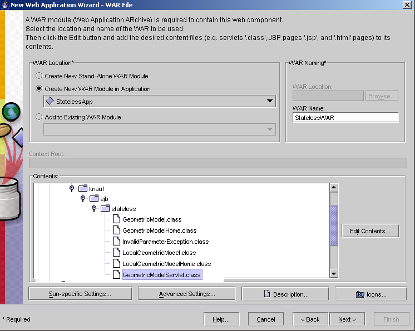Click the GeometricModelServlet.class file icon
Image resolution: width=415 pixels, height=331 pixels.
pos(116,274)
